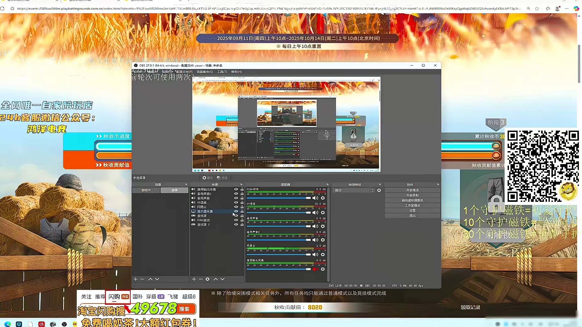Add a new source with plus icon
582x327 pixels.
pyautogui.click(x=194, y=279)
